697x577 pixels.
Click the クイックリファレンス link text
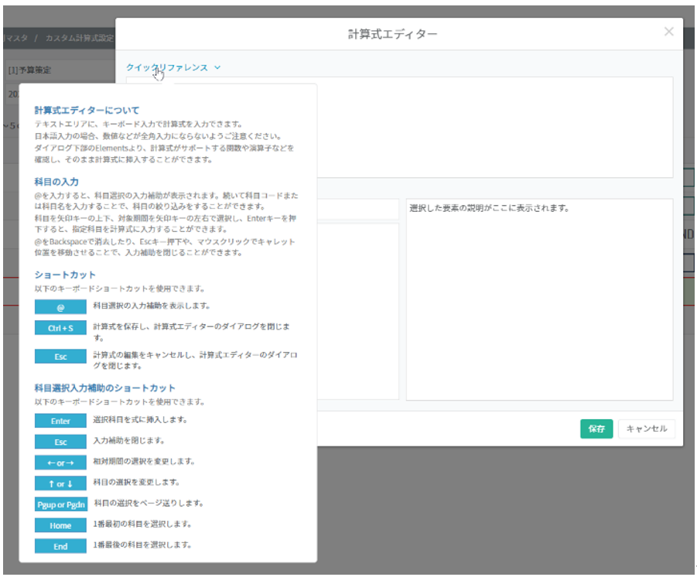pos(167,67)
